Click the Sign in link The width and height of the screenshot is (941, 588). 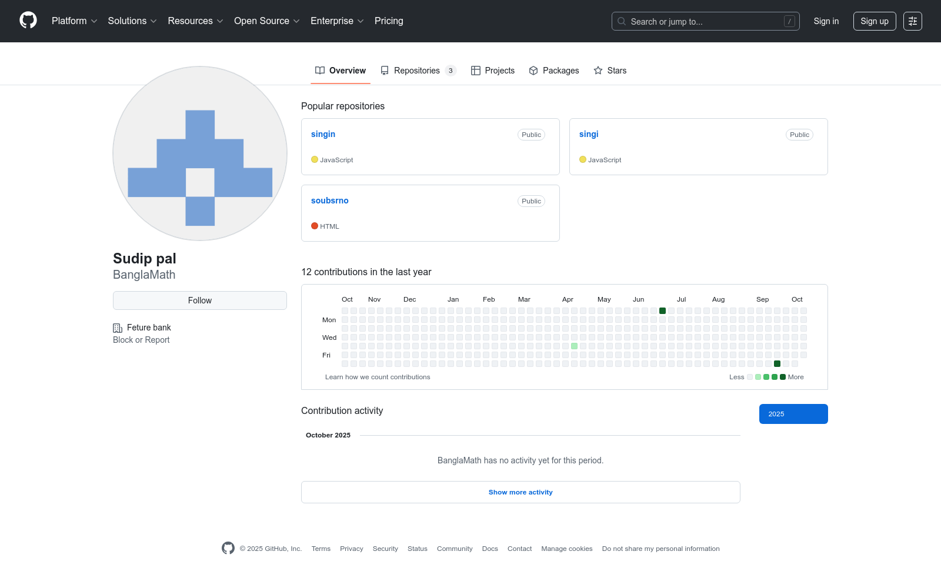tap(826, 21)
